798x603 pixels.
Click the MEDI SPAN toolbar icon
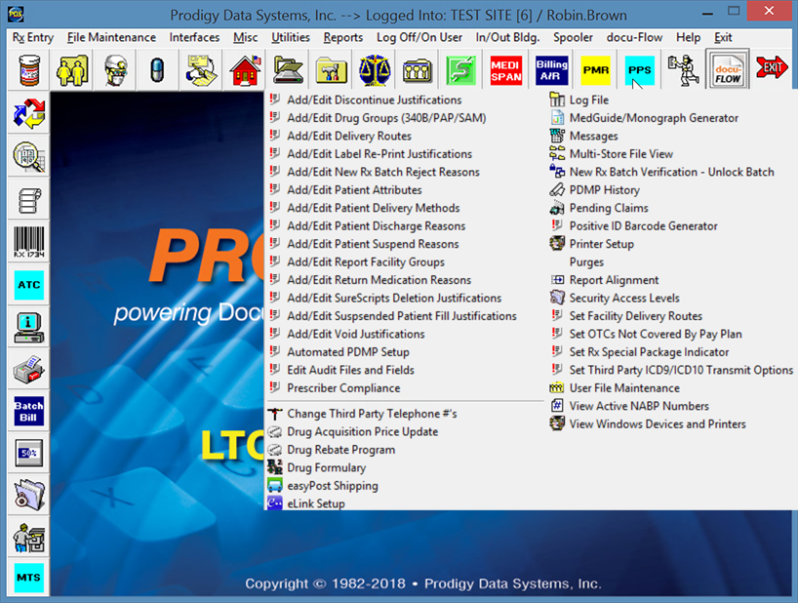pos(504,70)
